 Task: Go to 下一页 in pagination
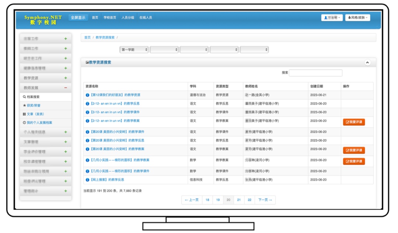tap(265, 200)
